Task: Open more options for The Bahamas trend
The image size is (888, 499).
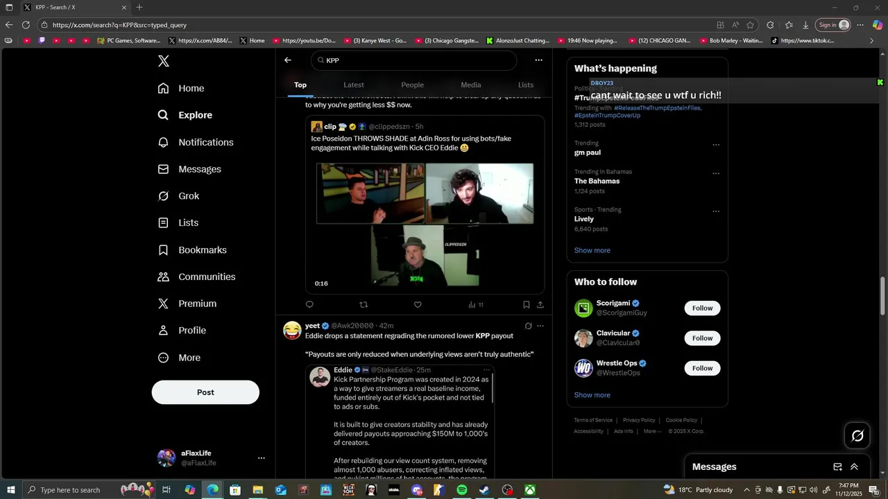Action: tap(716, 173)
